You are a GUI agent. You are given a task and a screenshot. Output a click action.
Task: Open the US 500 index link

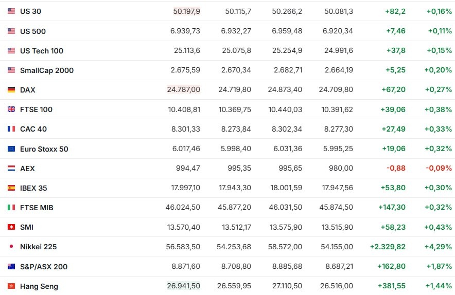pos(33,31)
